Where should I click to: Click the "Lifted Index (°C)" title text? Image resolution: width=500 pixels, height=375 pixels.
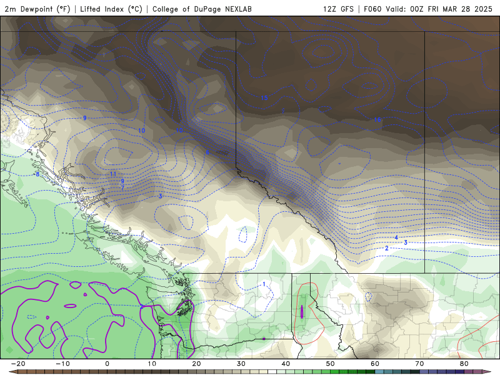(x=111, y=9)
